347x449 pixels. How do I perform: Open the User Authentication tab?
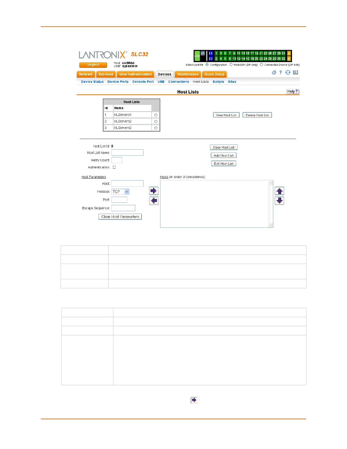(x=136, y=74)
